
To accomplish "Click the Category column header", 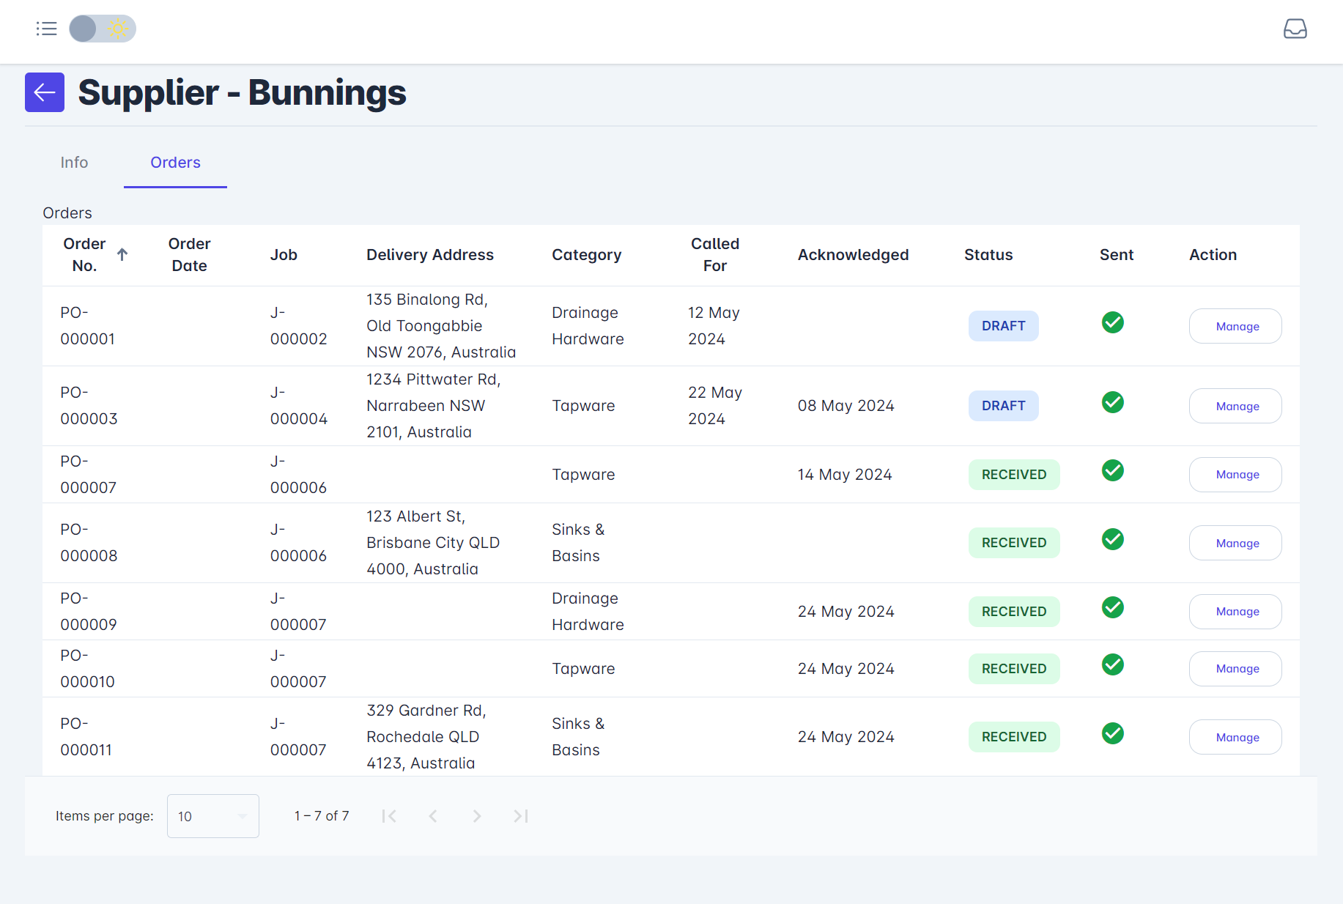I will (586, 255).
